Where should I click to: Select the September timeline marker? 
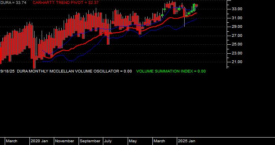[90, 141]
